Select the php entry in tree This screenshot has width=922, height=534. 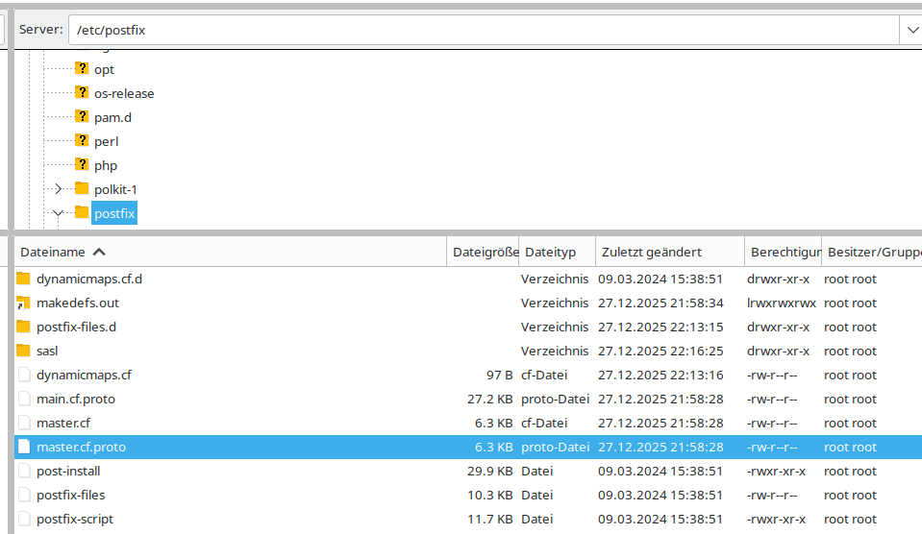[x=106, y=165]
